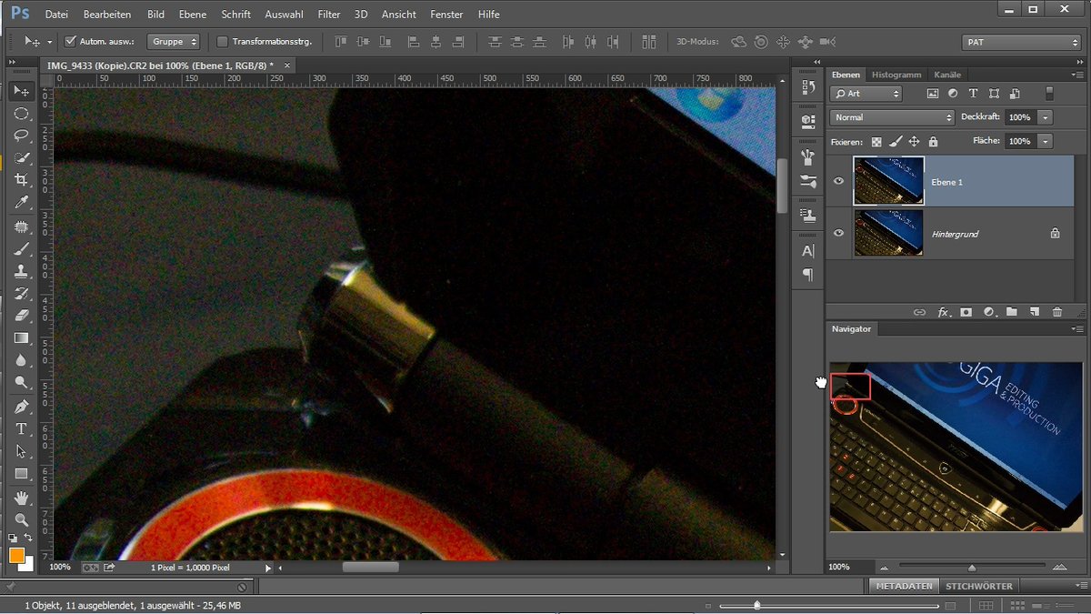Open the Character panel

pyautogui.click(x=808, y=251)
